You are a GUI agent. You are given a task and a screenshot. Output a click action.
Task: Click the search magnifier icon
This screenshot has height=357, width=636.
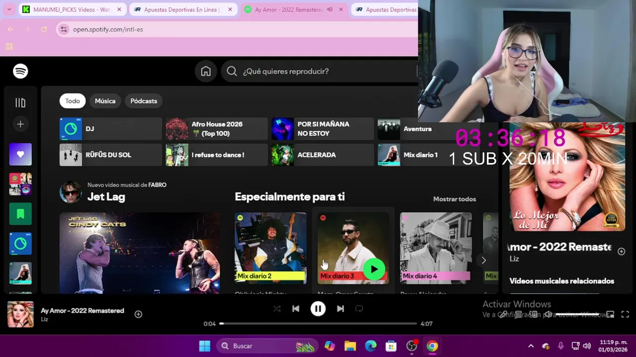232,71
